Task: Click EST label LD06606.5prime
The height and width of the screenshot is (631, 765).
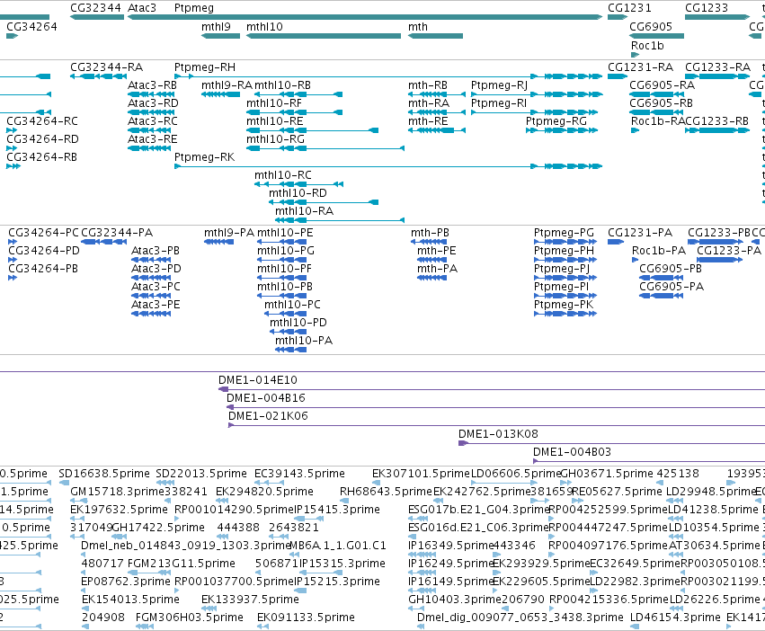Action: click(x=516, y=474)
